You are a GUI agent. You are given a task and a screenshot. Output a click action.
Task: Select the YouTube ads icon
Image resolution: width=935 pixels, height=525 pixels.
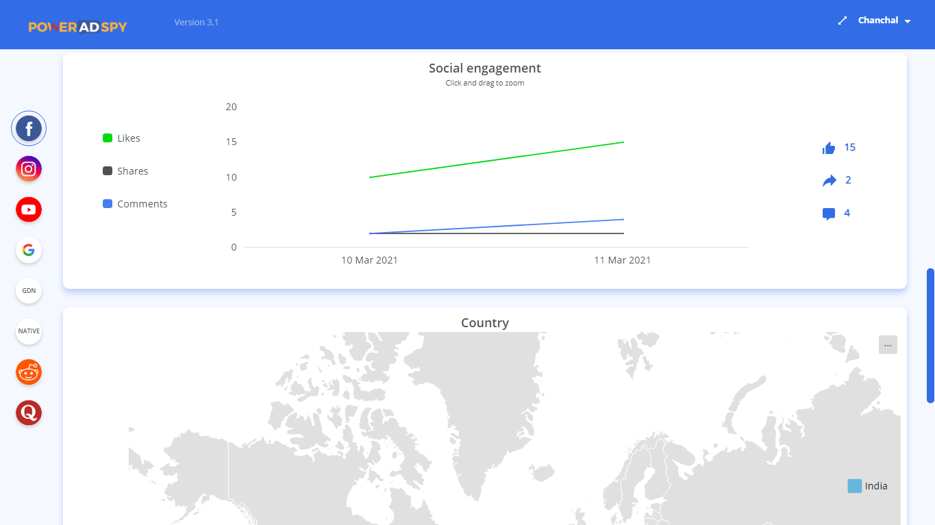click(x=29, y=209)
